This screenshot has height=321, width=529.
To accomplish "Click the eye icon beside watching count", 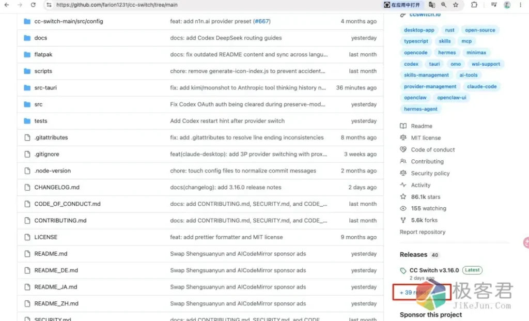I will [x=403, y=208].
